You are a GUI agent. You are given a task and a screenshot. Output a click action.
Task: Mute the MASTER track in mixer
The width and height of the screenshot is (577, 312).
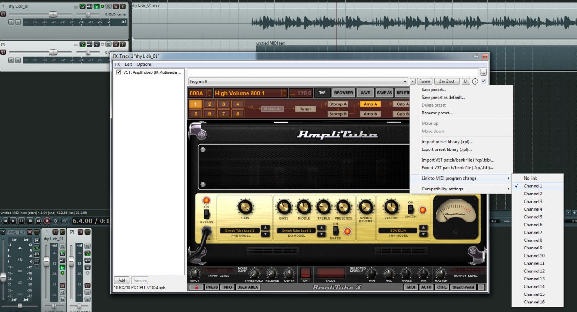[x=30, y=232]
